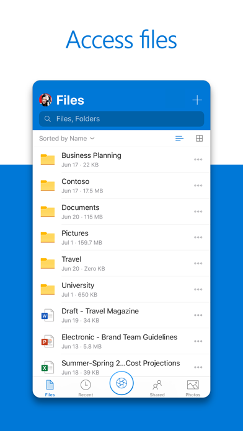Select the Business Planning name text
This screenshot has height=431, width=243.
coord(91,155)
